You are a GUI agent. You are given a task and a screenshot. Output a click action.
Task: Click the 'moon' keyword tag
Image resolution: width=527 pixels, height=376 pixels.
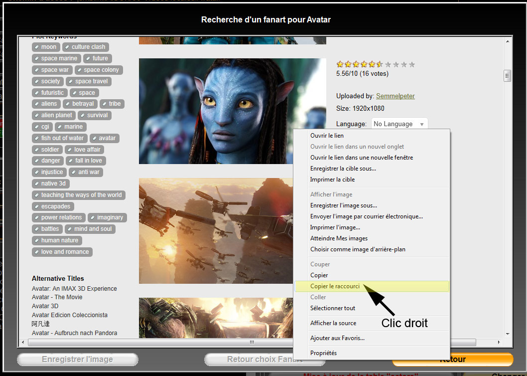46,47
